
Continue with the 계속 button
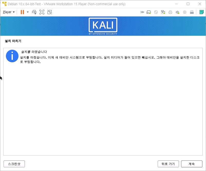(x=192, y=164)
